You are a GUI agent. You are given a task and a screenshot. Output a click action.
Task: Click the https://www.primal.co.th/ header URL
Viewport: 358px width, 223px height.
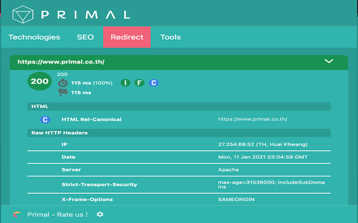[x=61, y=62]
